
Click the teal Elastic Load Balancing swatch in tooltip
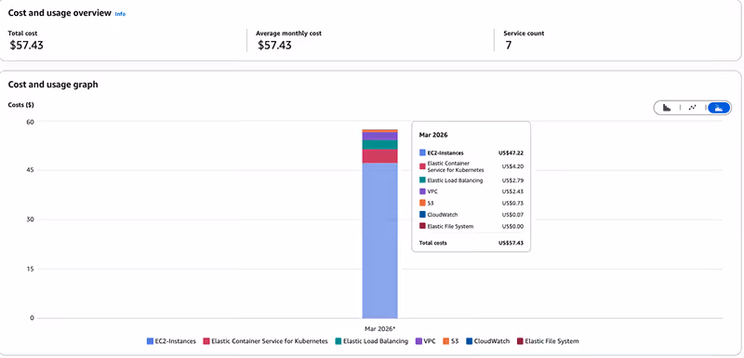422,180
